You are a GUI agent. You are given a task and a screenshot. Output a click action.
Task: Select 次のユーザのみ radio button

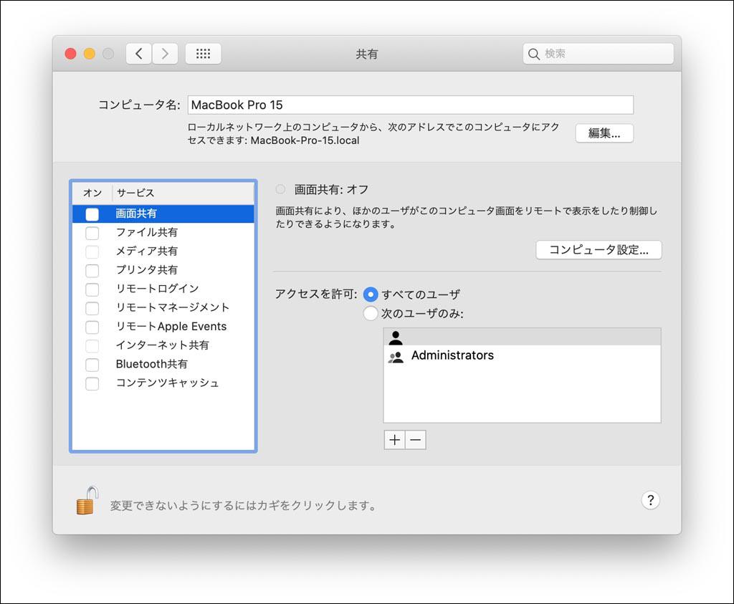[x=371, y=313]
